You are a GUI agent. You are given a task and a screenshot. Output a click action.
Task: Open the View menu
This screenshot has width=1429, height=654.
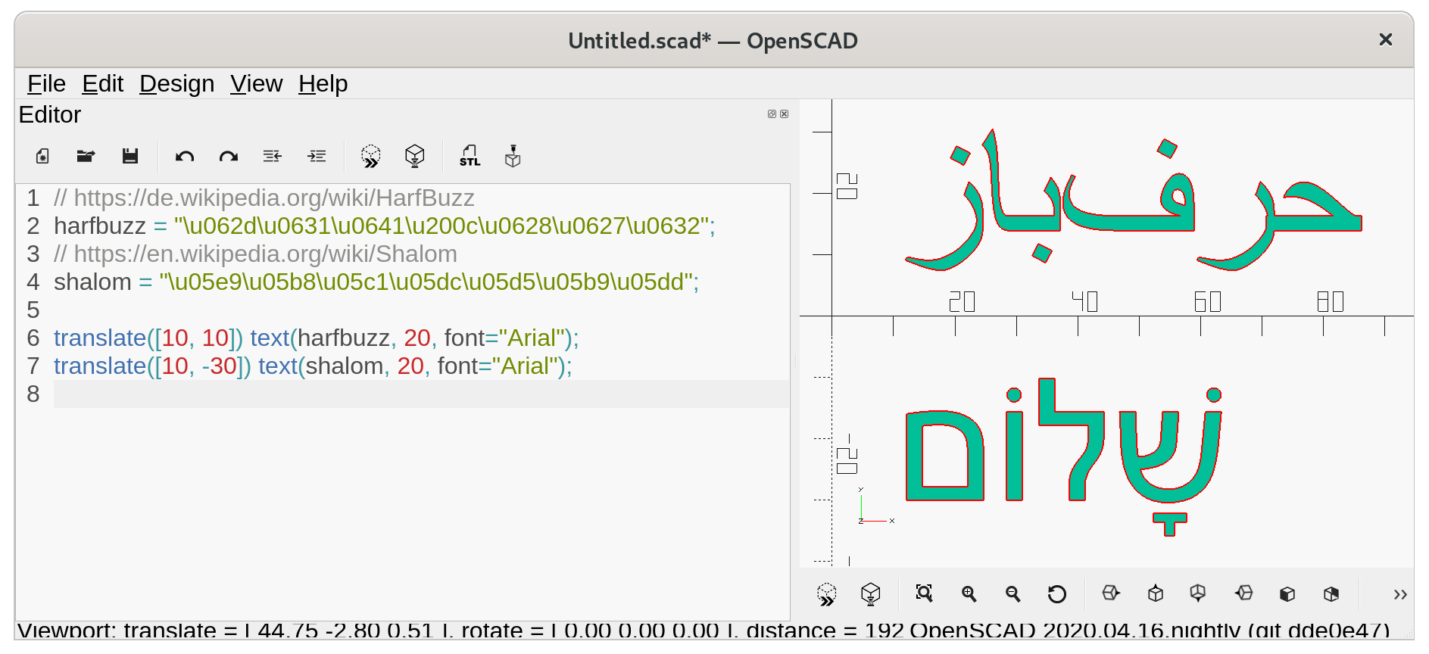point(256,83)
